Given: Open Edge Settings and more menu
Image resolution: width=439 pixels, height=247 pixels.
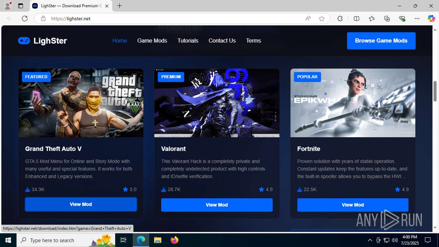Looking at the screenshot, I should 417,19.
